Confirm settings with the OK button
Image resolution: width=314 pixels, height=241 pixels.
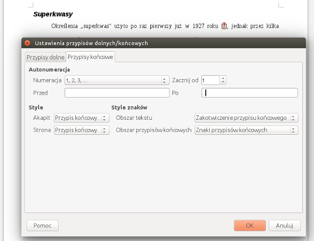click(250, 226)
